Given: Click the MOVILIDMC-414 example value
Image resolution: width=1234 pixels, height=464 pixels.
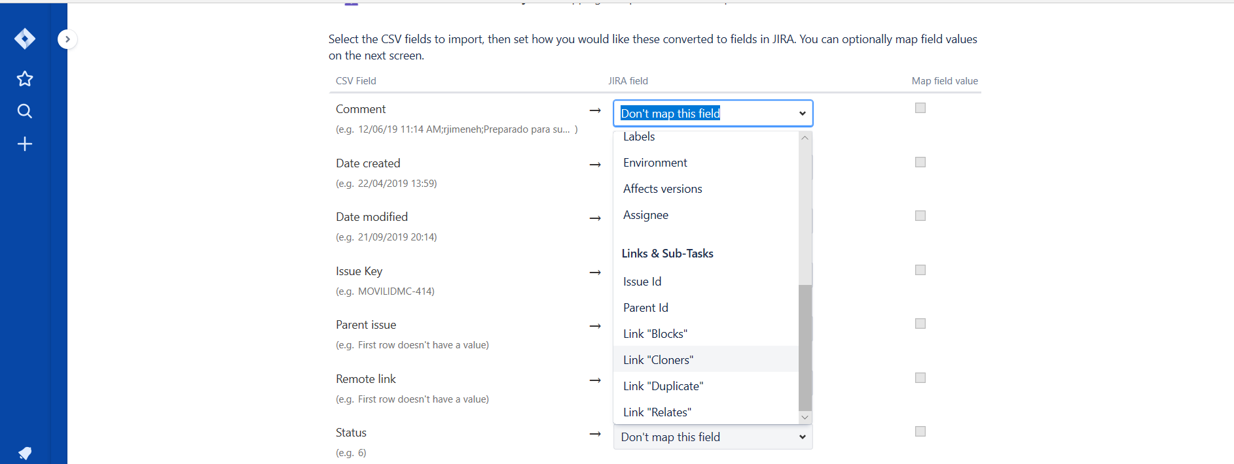Looking at the screenshot, I should point(396,291).
